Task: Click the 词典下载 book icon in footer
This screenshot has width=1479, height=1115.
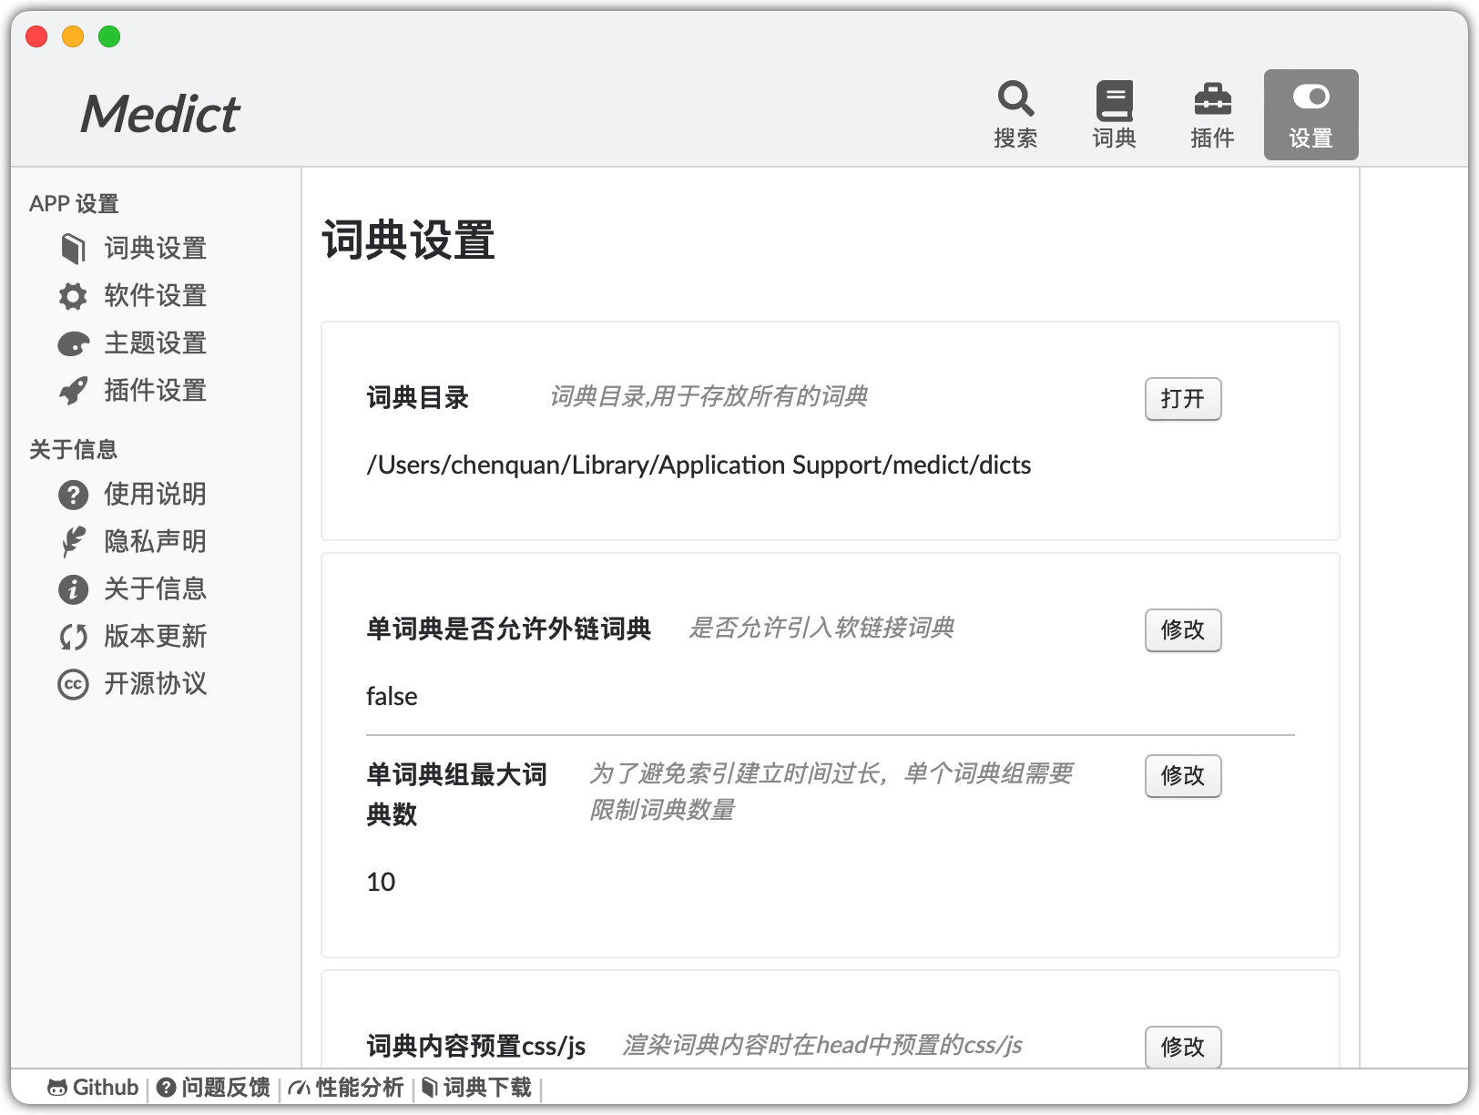Action: click(430, 1088)
